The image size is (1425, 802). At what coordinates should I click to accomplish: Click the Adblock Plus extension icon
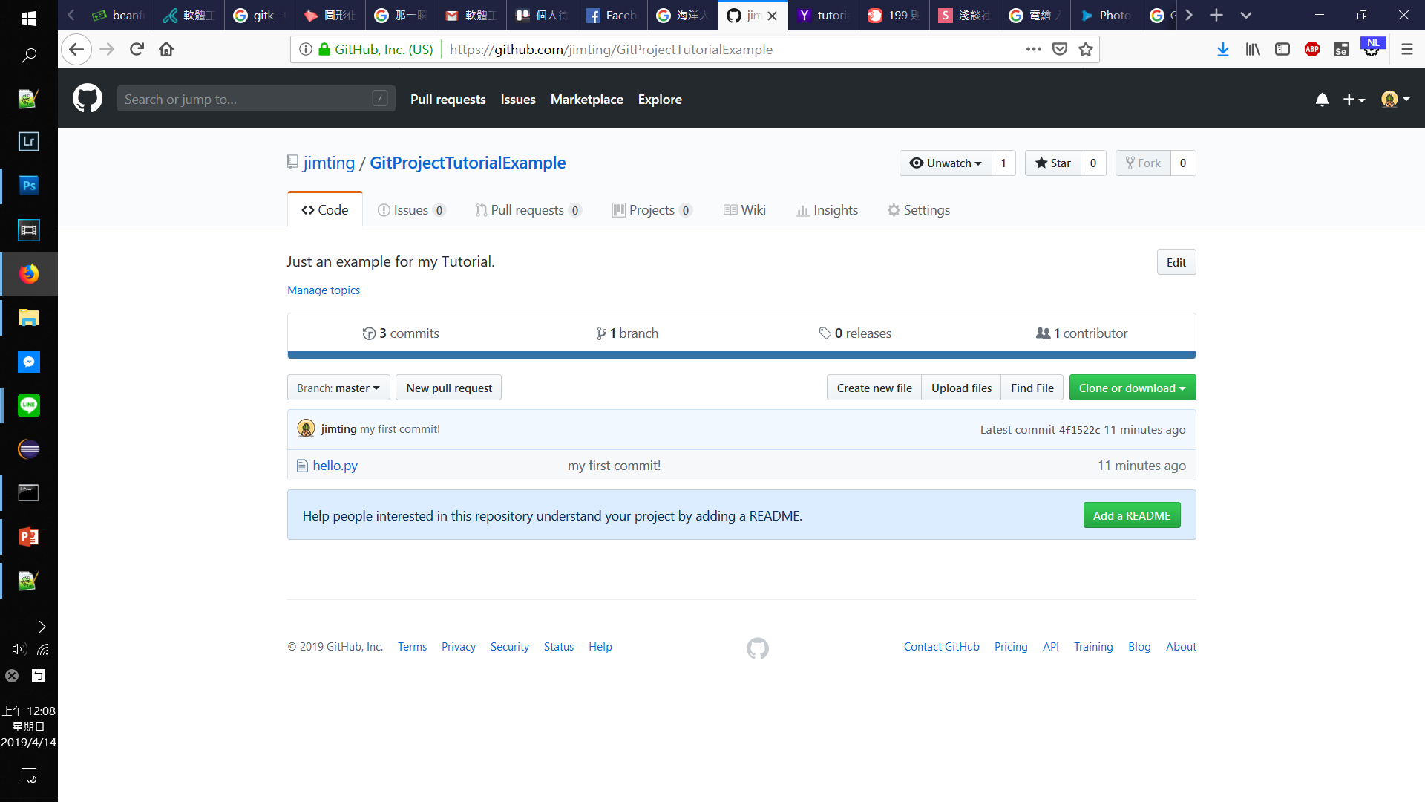(x=1312, y=50)
